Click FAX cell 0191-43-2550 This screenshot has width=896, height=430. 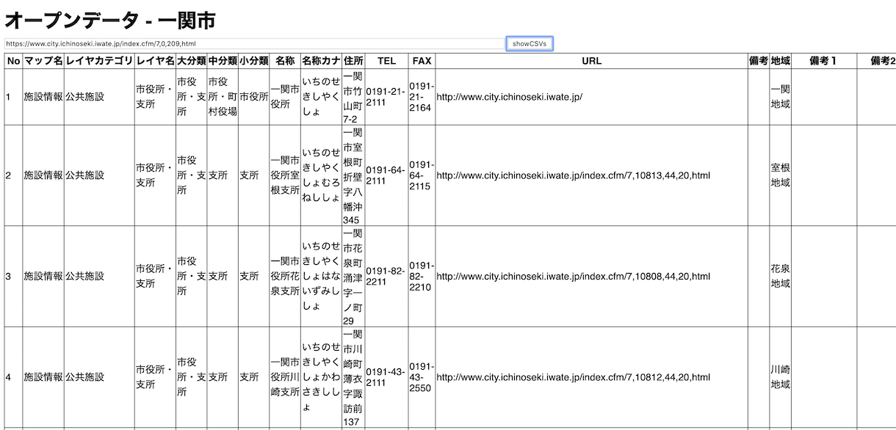(422, 377)
